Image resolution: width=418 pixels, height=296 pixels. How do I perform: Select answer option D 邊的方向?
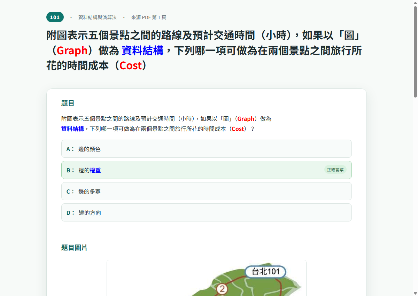[207, 212]
